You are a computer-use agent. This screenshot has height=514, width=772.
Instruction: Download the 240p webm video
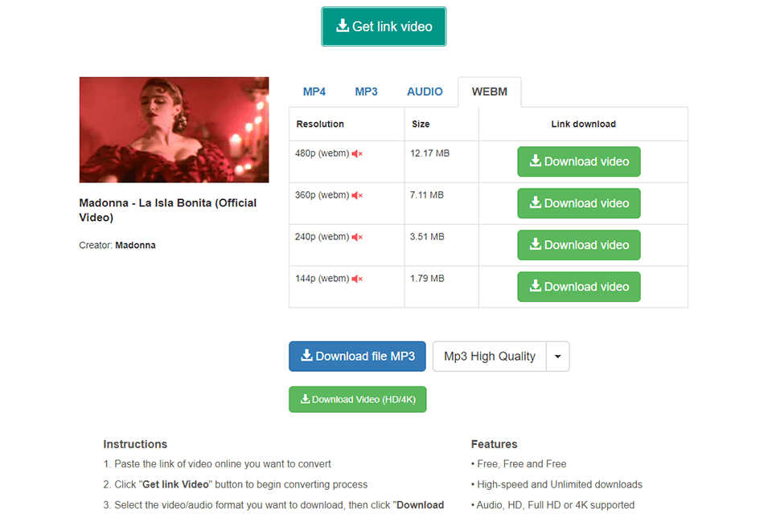[578, 245]
